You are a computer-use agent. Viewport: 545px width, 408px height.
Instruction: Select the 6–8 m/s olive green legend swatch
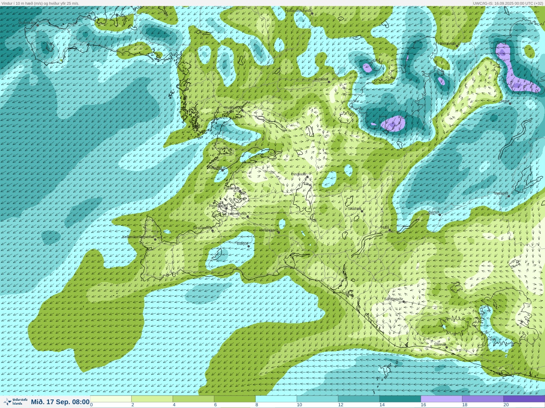pyautogui.click(x=235, y=399)
